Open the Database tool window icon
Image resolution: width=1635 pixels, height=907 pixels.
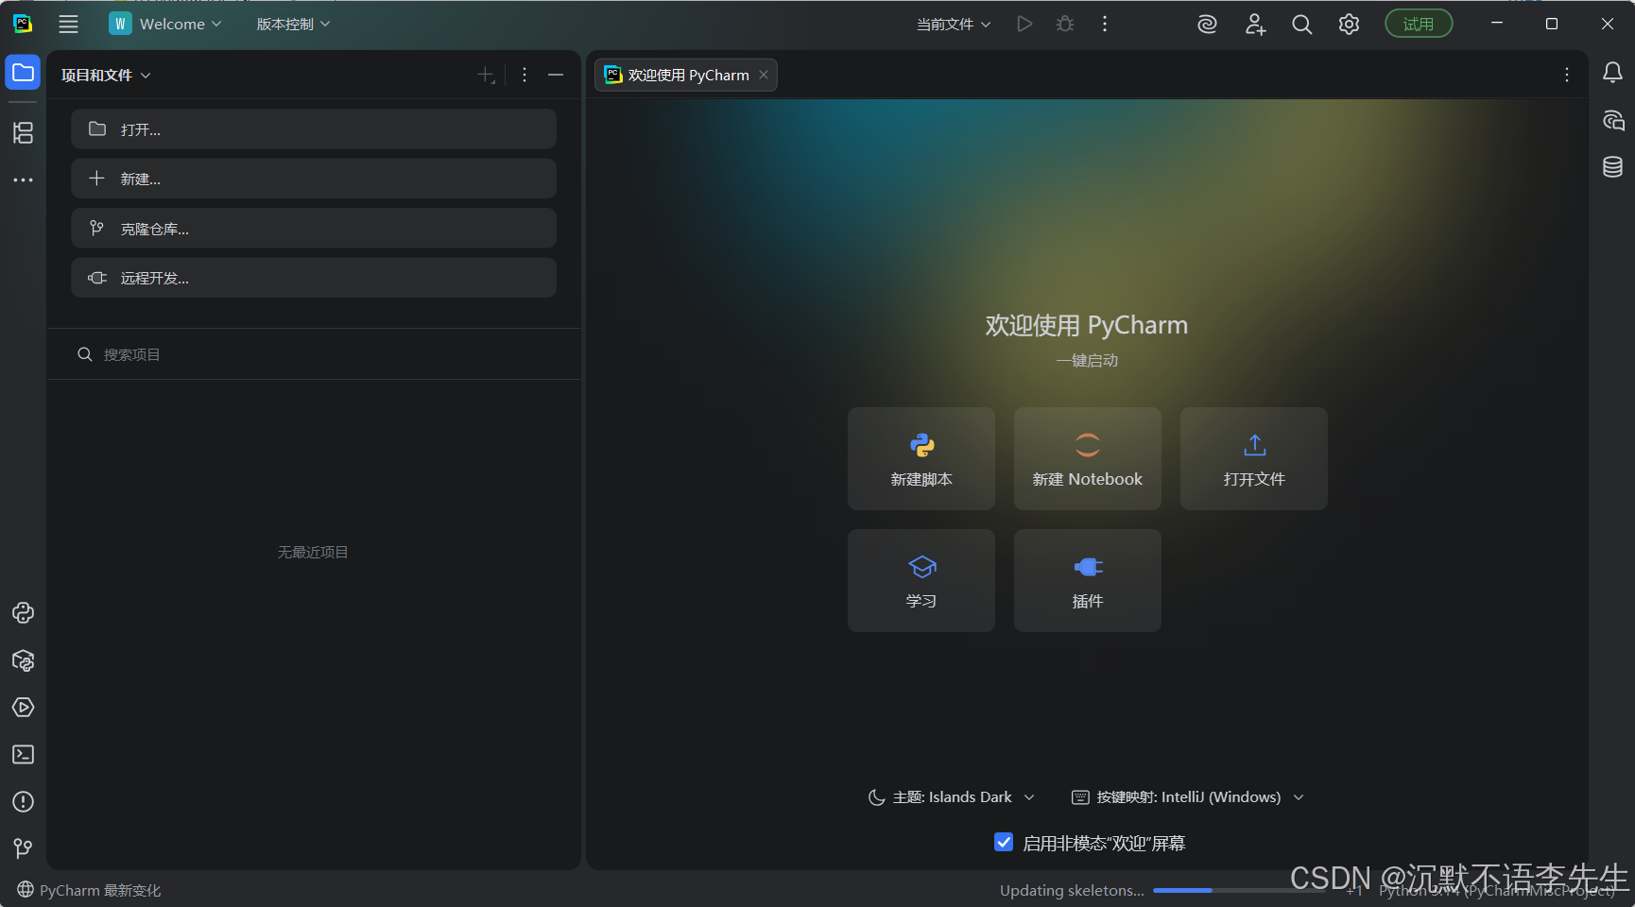[x=1613, y=167]
